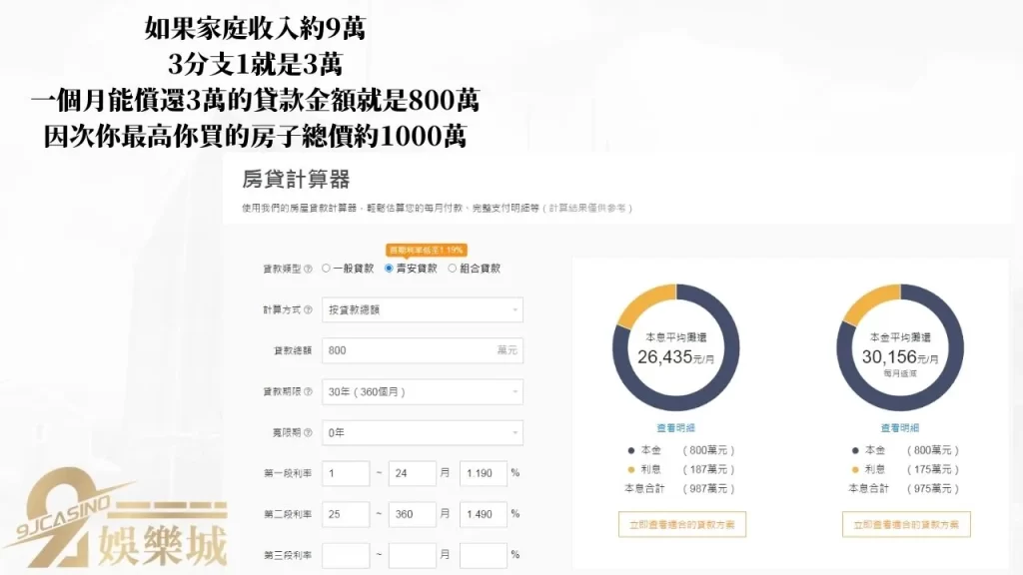Select the 組合貸款 radio button
The height and width of the screenshot is (575, 1023).
click(x=453, y=267)
